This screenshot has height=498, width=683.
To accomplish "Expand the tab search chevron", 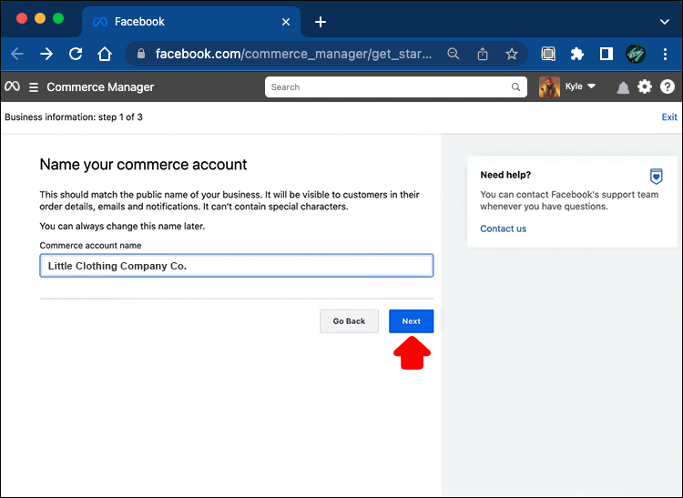I will click(x=663, y=21).
